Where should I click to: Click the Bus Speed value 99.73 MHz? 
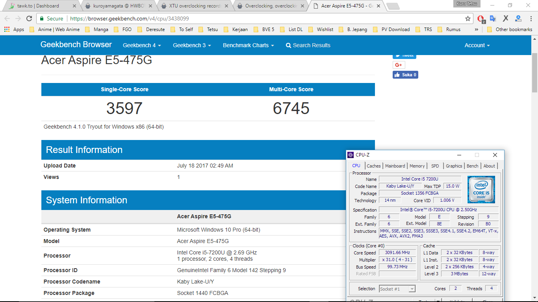(x=397, y=267)
